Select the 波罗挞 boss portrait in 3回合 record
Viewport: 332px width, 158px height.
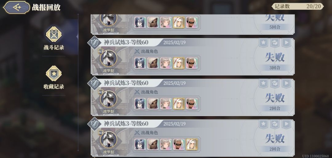pos(109,58)
